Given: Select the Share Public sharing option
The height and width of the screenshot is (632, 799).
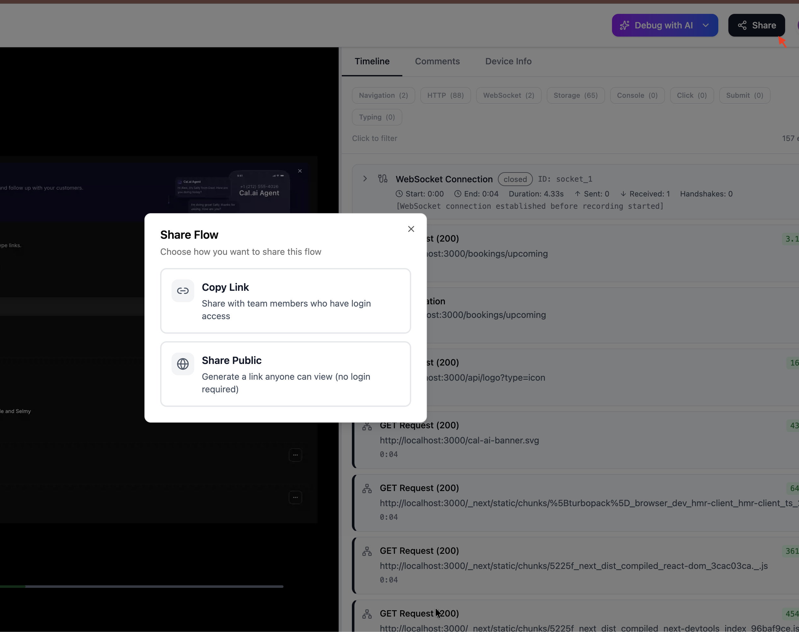Looking at the screenshot, I should pos(286,374).
